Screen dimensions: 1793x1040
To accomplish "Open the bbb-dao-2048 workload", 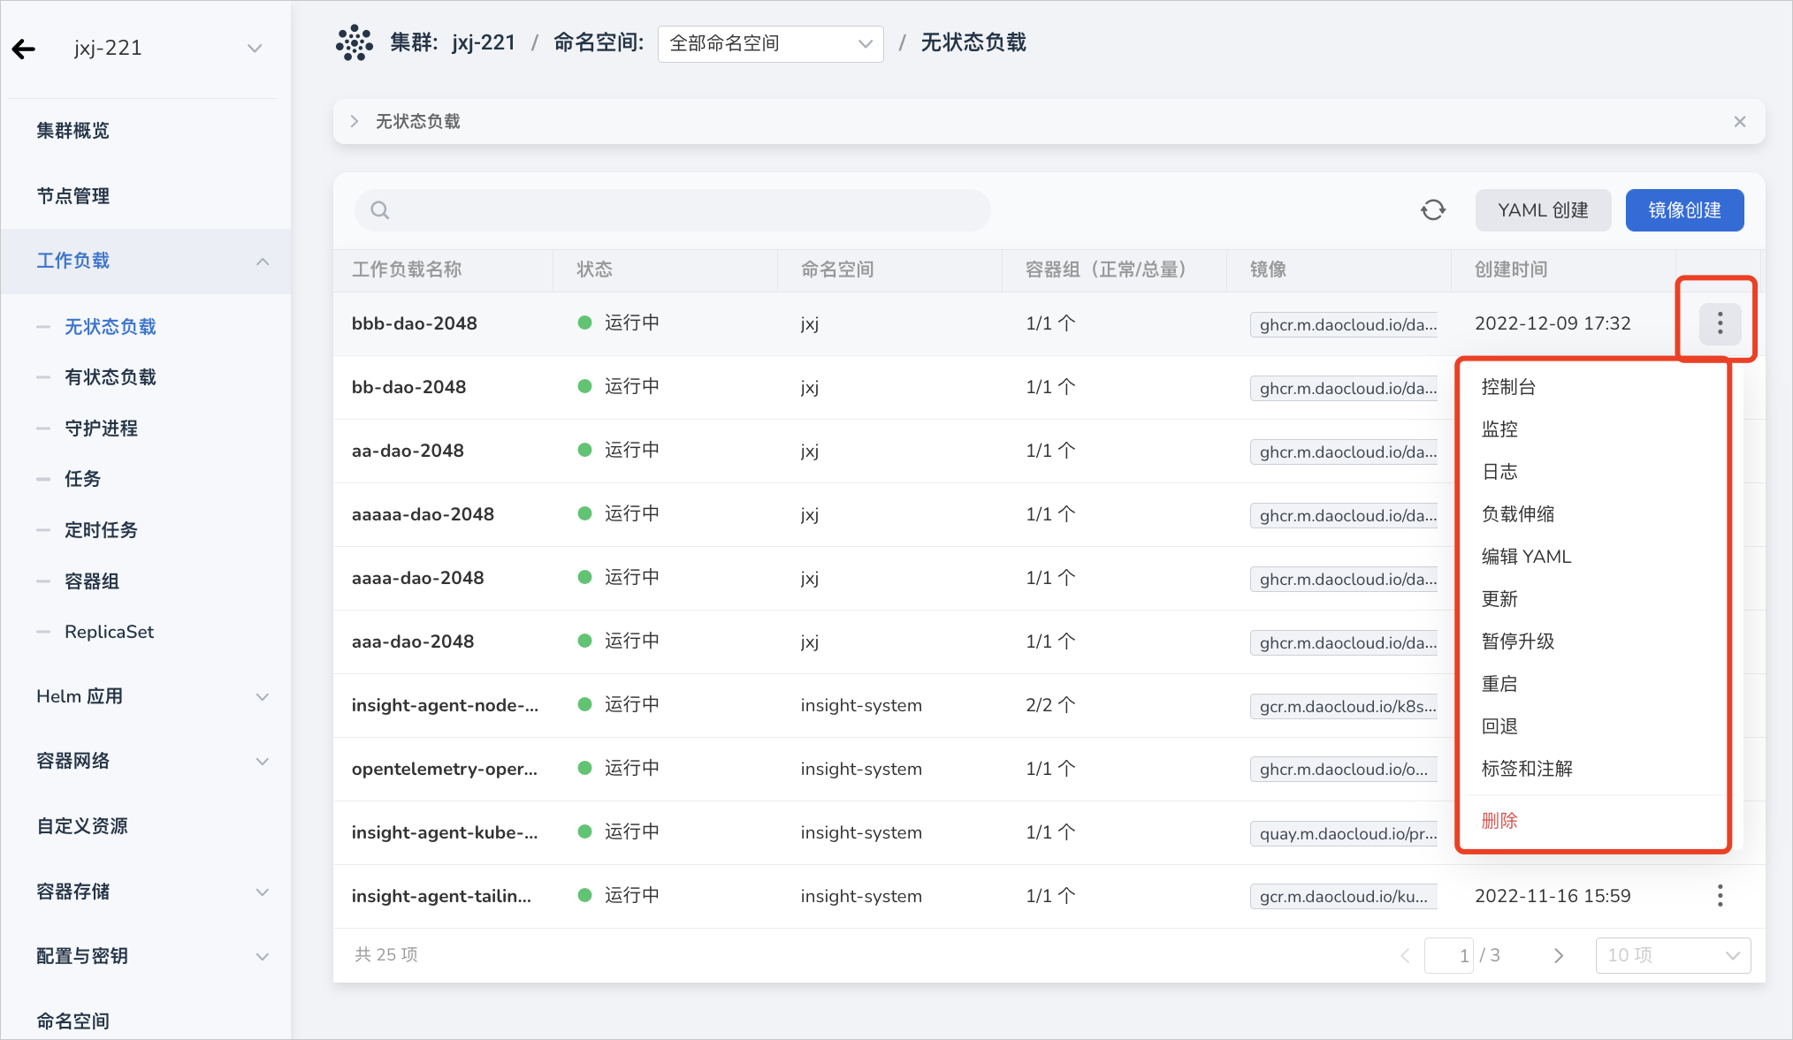I will pos(415,323).
